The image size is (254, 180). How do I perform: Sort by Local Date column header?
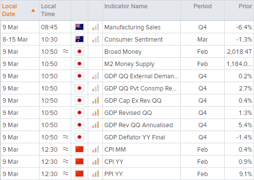(x=9, y=10)
